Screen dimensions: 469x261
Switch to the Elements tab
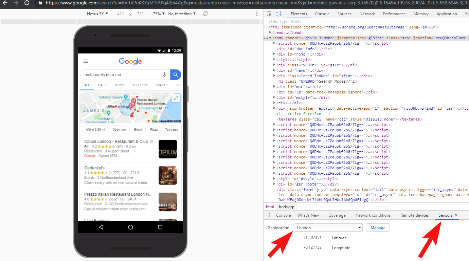(x=299, y=14)
